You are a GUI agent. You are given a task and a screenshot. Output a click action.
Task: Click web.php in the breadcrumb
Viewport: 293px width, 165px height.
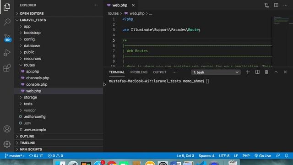[x=137, y=13]
